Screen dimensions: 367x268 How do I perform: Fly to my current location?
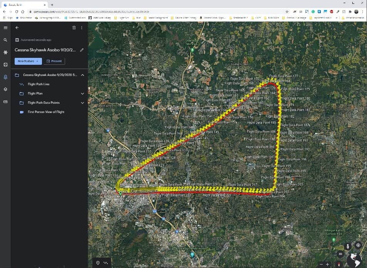[x=358, y=245]
